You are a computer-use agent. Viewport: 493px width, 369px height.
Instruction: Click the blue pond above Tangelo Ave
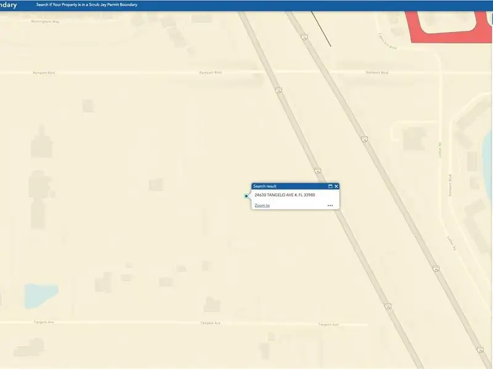[x=41, y=295]
